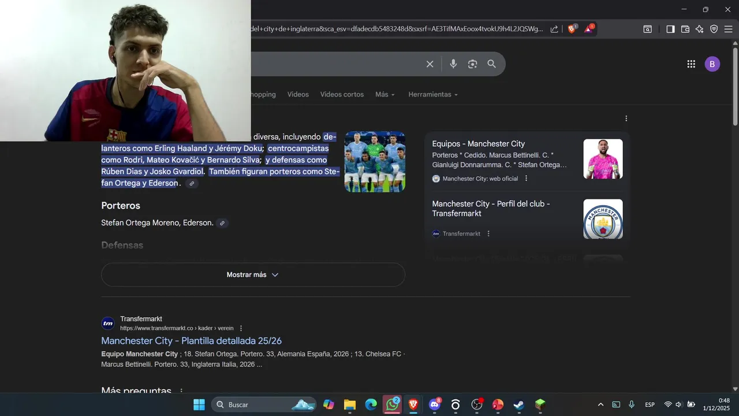Open the Google apps grid
Viewport: 739px width, 416px height.
691,64
